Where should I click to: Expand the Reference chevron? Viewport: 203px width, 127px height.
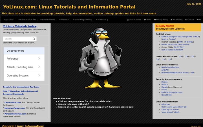(39, 58)
